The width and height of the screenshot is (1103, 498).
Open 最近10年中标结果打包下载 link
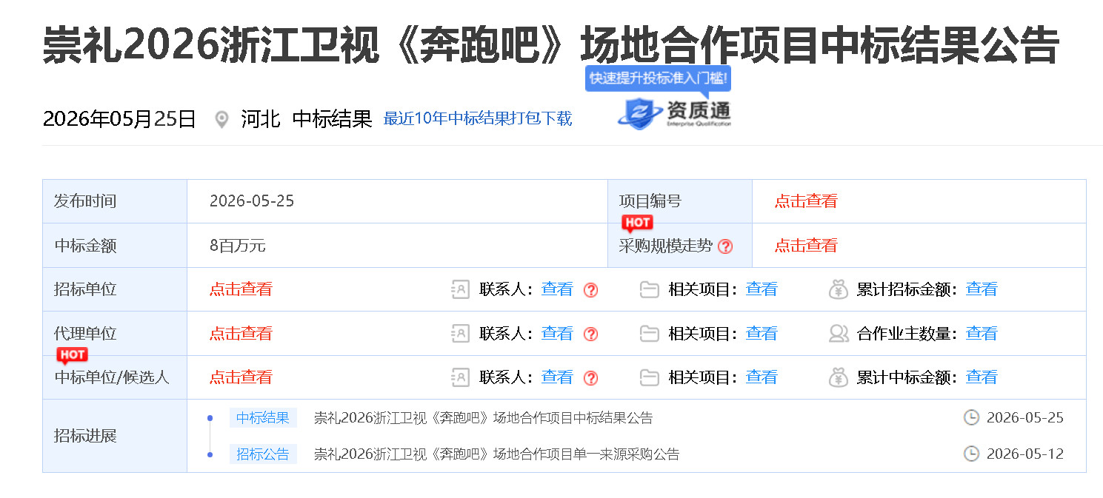[478, 119]
